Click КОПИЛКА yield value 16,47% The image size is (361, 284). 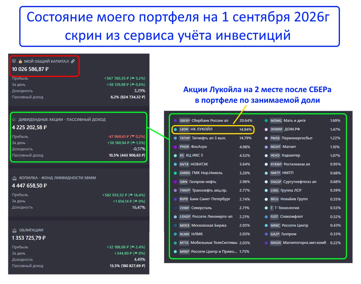pyautogui.click(x=138, y=207)
